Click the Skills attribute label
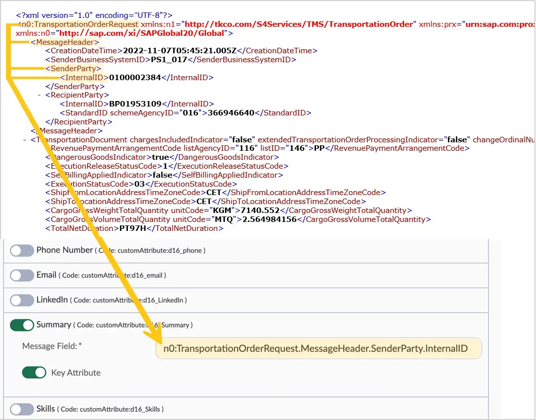The image size is (536, 420). (46, 409)
